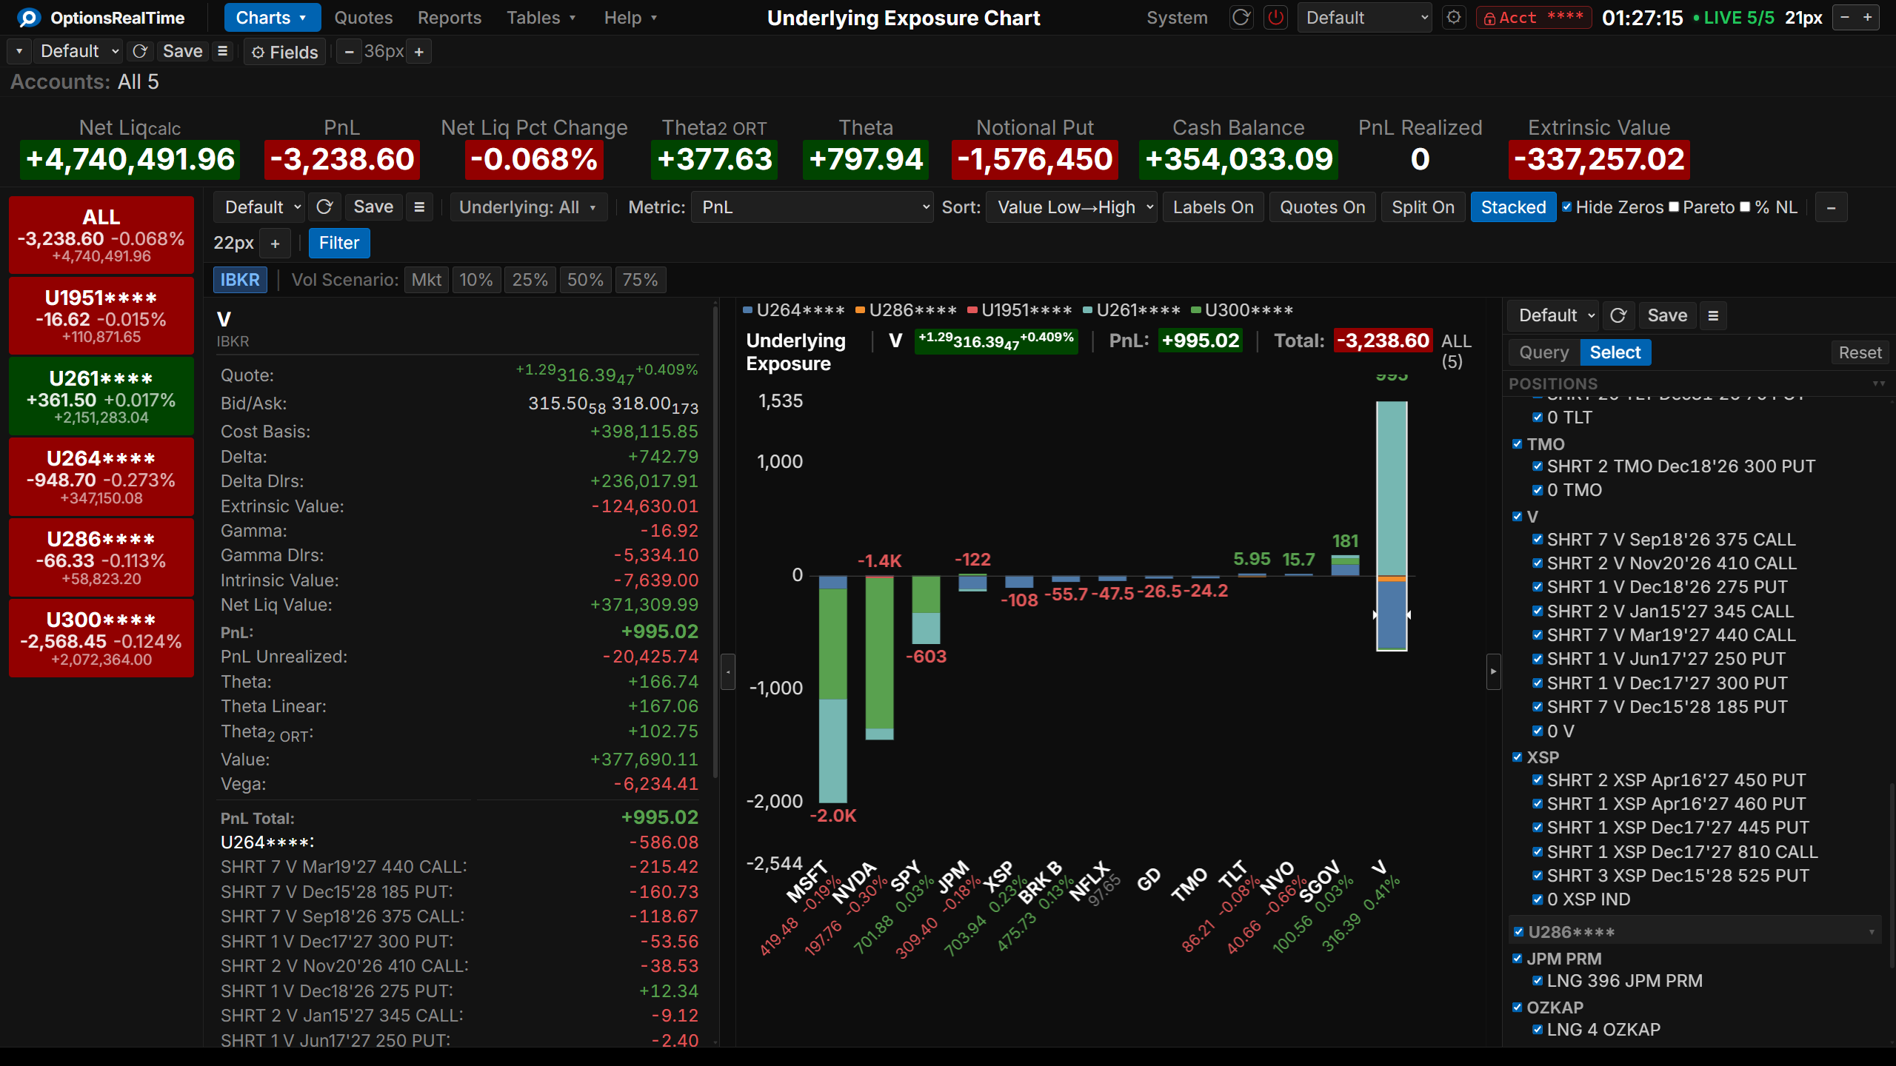1896x1066 pixels.
Task: Click the minus button after % NL
Action: coord(1831,208)
